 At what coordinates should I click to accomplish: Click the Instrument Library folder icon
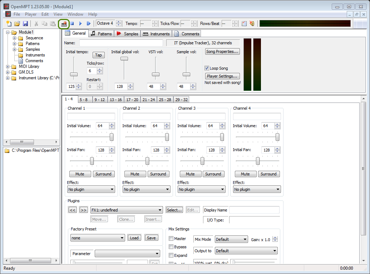coord(14,78)
